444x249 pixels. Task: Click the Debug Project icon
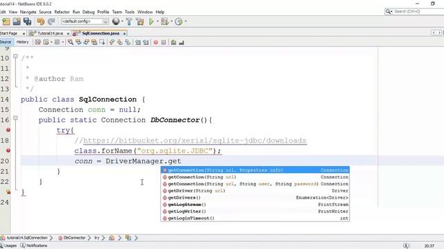pyautogui.click(x=164, y=21)
